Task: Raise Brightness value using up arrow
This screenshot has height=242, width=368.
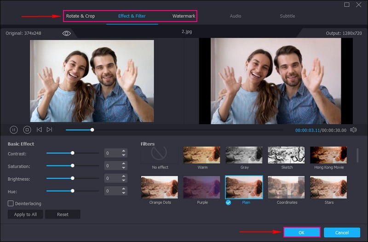Action: tap(123, 176)
